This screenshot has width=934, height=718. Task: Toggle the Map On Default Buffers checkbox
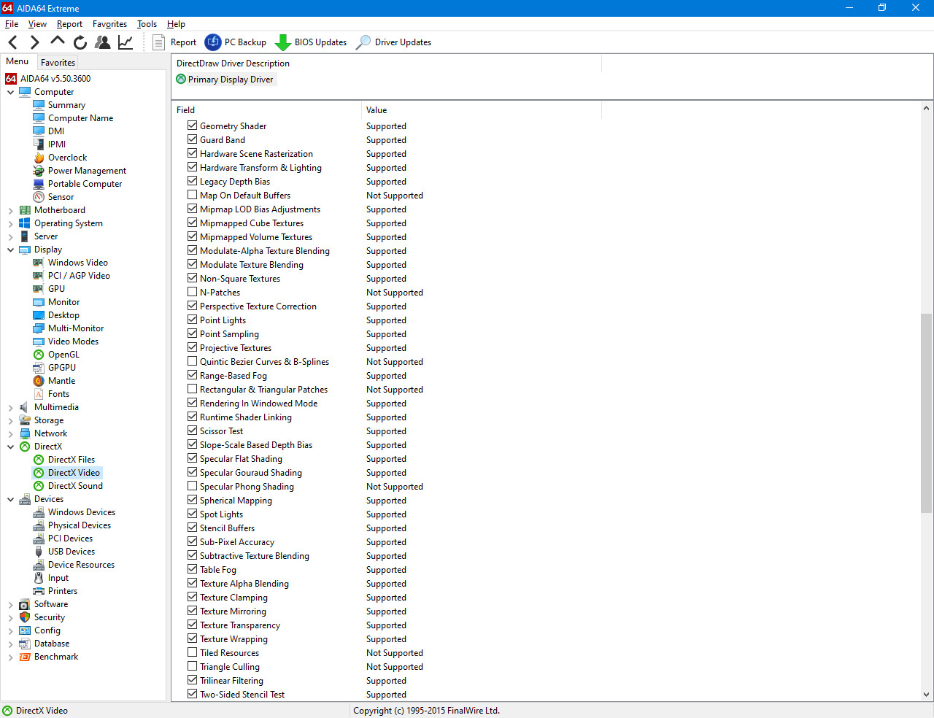point(193,195)
